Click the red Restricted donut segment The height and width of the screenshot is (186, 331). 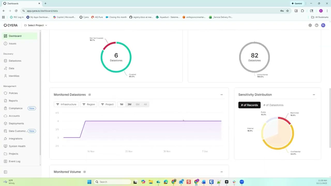tap(285, 120)
